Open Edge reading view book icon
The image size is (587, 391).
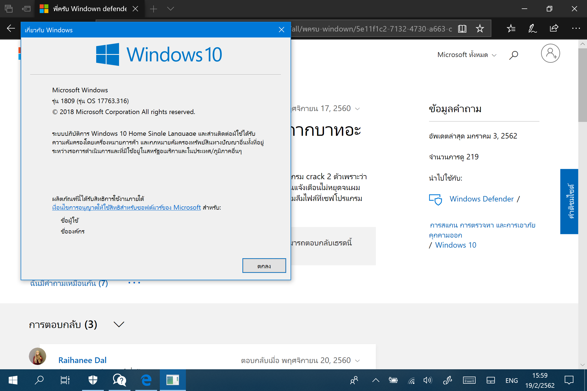[462, 29]
